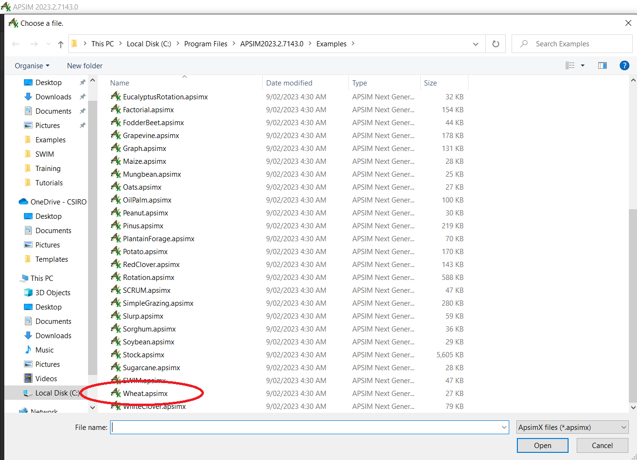Click the Oats.apsimx file icon
This screenshot has height=460, width=637.
point(116,187)
